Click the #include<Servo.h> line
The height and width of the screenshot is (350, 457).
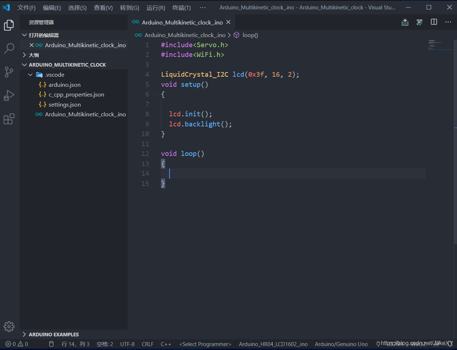click(x=194, y=45)
